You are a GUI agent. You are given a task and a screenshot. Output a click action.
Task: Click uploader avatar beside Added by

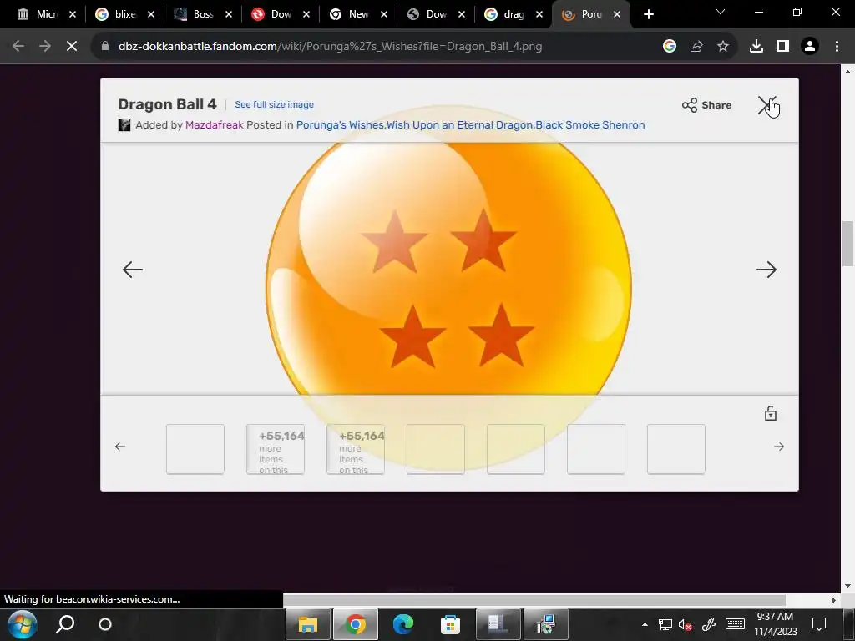click(x=124, y=125)
